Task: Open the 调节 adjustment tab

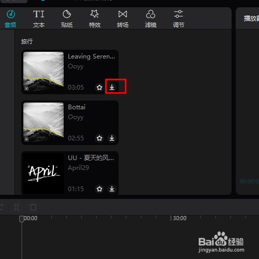Action: [179, 19]
